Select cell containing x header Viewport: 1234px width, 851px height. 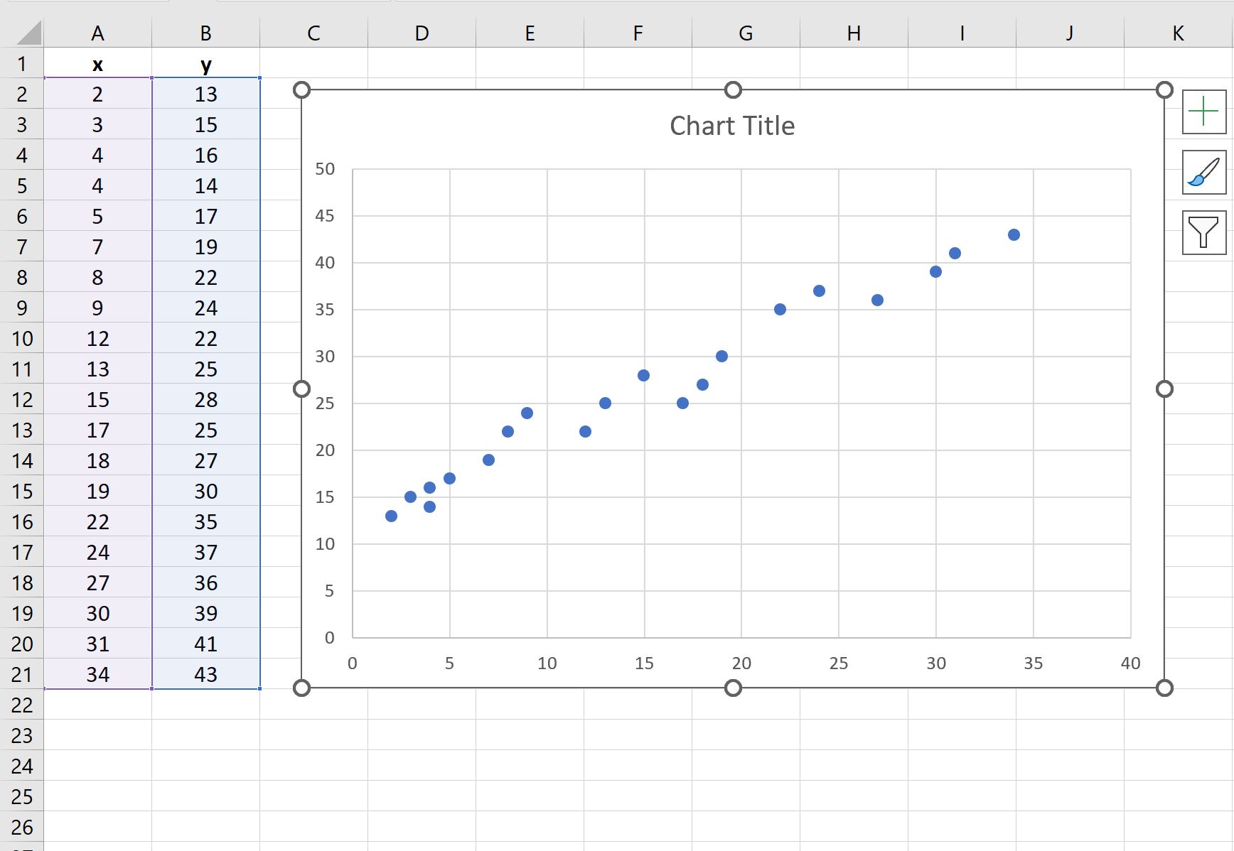(x=97, y=63)
